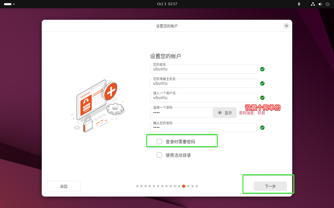Image resolution: width=334 pixels, height=208 pixels.
Task: Click into the 选择一个密码 password field
Action: 182,113
